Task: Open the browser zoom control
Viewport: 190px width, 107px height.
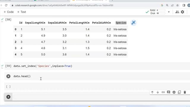Action: tap(167, 5)
